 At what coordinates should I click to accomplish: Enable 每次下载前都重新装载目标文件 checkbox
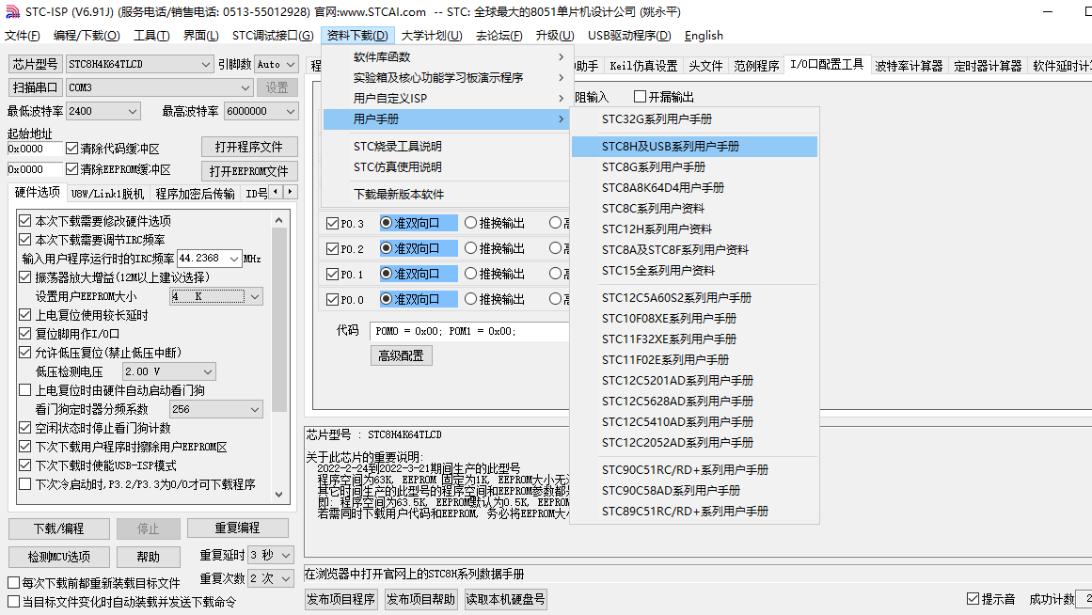14,583
